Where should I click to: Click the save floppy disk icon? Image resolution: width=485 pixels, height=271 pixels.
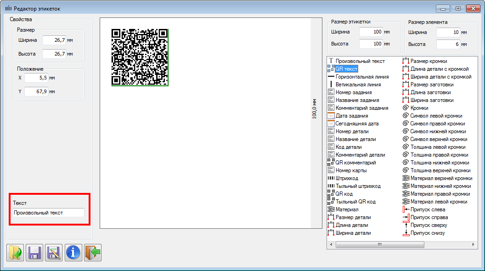pyautogui.click(x=34, y=253)
